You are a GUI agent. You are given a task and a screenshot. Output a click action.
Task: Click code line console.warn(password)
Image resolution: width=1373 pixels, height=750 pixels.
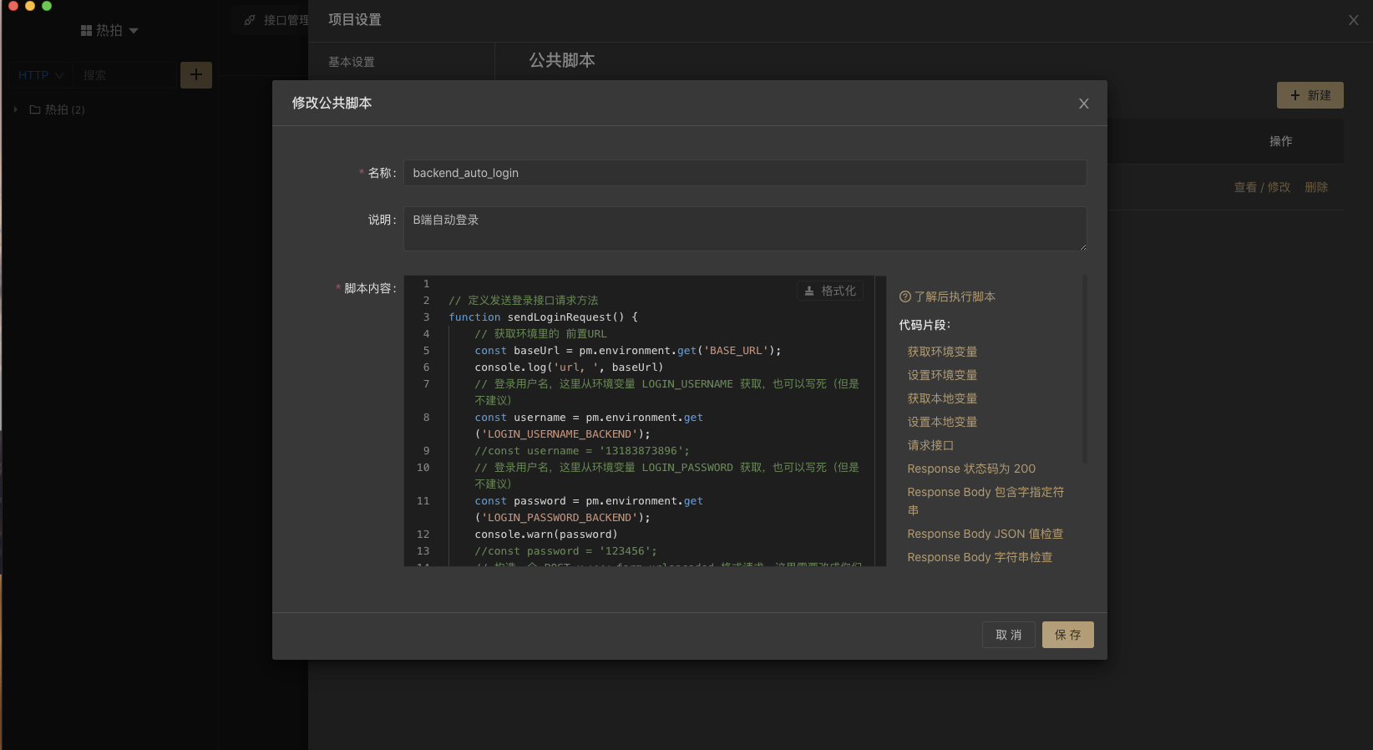coord(546,535)
